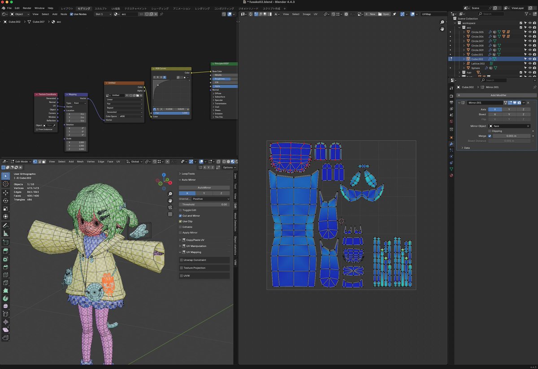
Task: Select the Transform tool in the 3D viewport toolbar
Action: pyautogui.click(x=5, y=217)
